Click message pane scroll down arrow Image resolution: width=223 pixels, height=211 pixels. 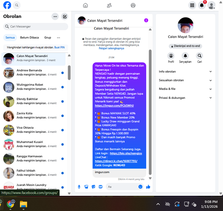150,178
